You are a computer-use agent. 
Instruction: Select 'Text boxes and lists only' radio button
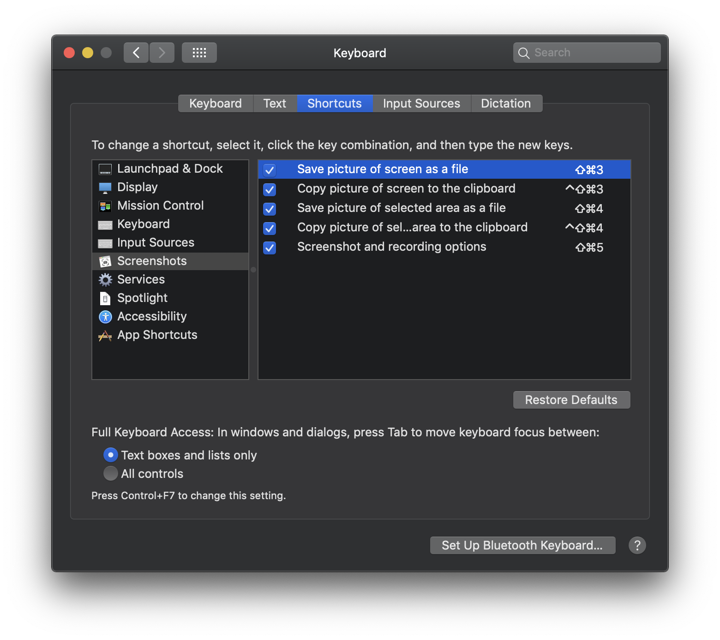(x=111, y=455)
